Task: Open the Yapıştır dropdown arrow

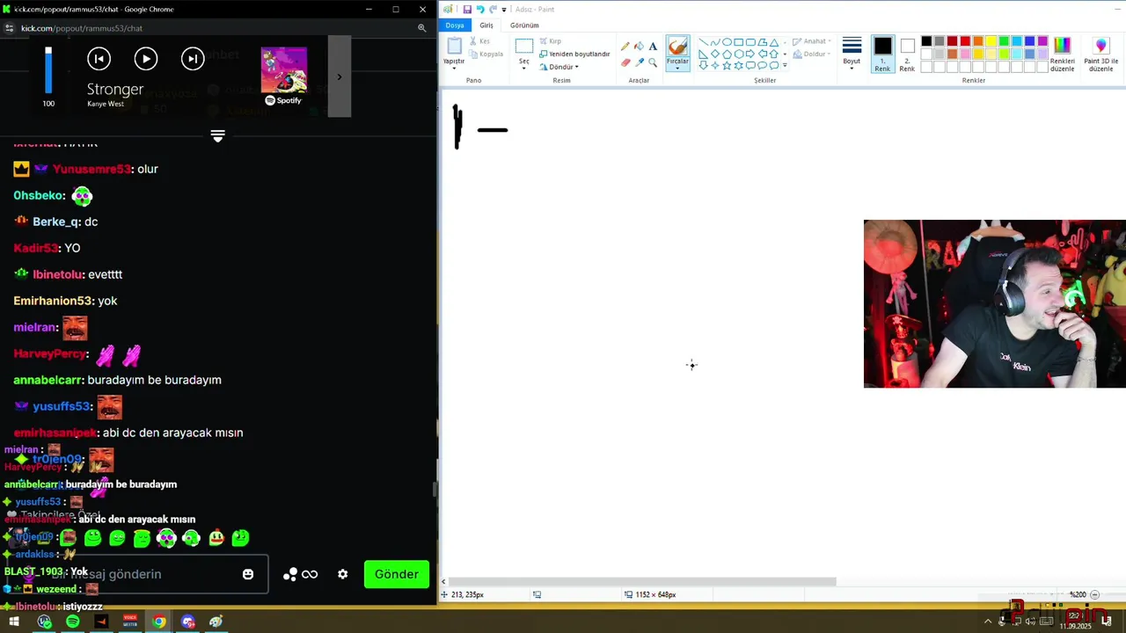Action: coord(454,67)
